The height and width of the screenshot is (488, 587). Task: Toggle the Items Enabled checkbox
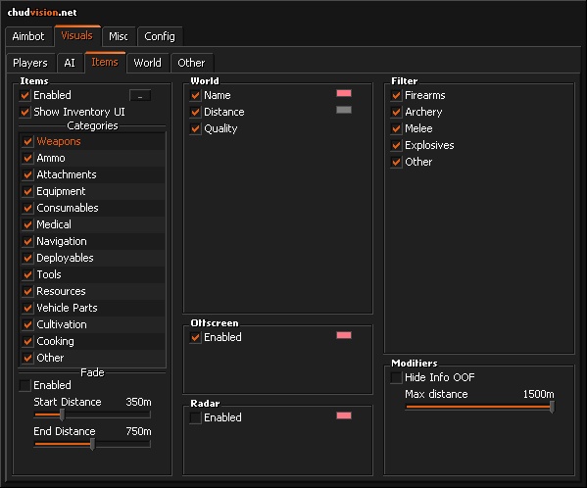click(x=24, y=95)
